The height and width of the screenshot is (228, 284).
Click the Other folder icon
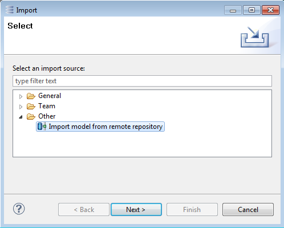(31, 116)
